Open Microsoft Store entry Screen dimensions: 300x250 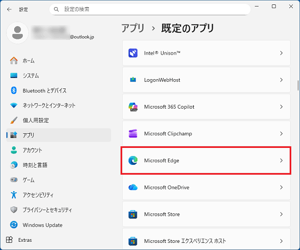[206, 214]
